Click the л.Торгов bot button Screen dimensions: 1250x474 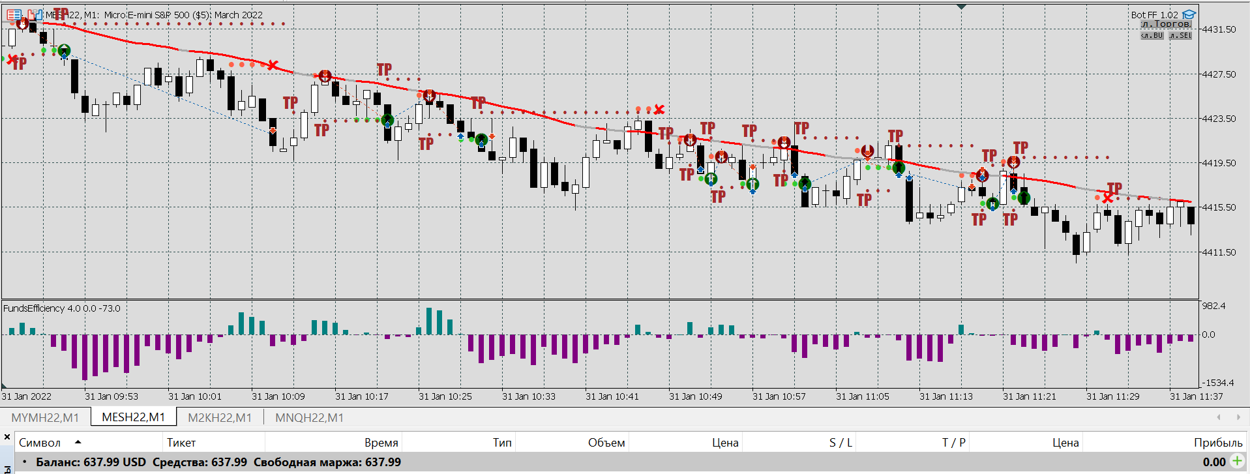coord(1167,24)
